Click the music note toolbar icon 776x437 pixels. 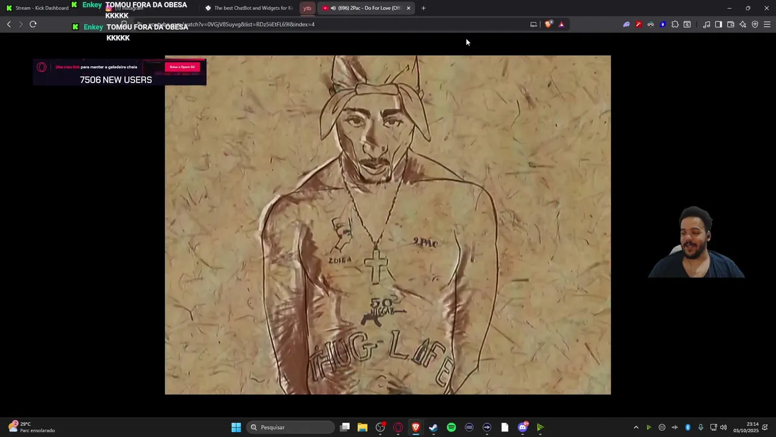pyautogui.click(x=706, y=24)
